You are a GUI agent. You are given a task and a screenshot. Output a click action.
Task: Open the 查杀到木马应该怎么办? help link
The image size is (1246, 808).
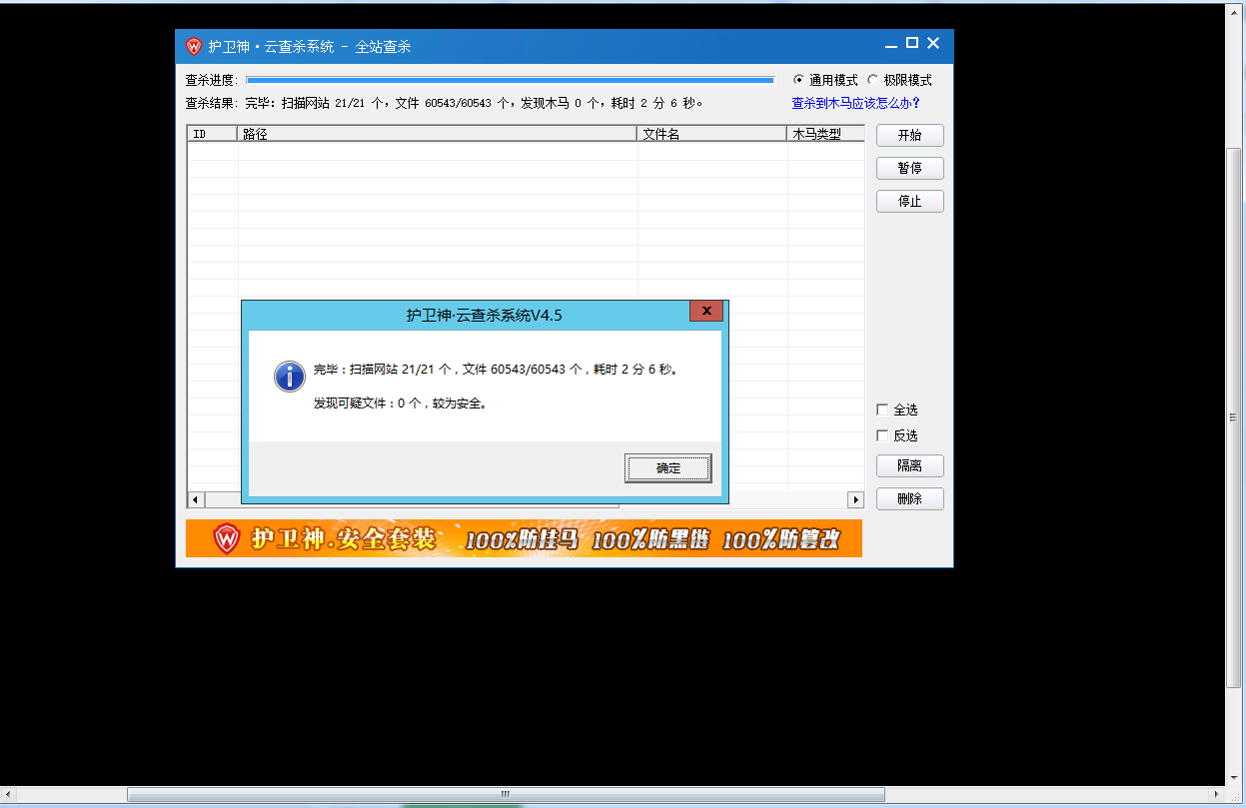point(856,103)
